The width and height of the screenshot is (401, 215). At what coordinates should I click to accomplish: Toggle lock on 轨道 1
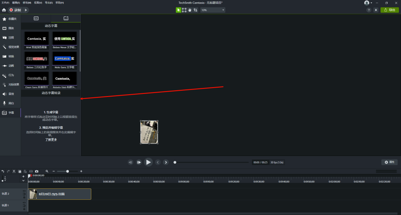pos(24,208)
